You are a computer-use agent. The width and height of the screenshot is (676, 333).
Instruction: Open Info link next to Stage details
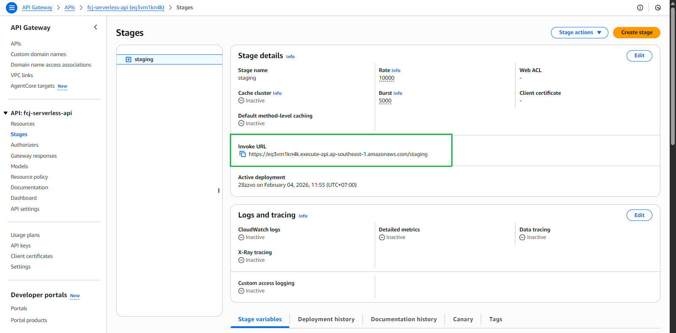point(290,56)
